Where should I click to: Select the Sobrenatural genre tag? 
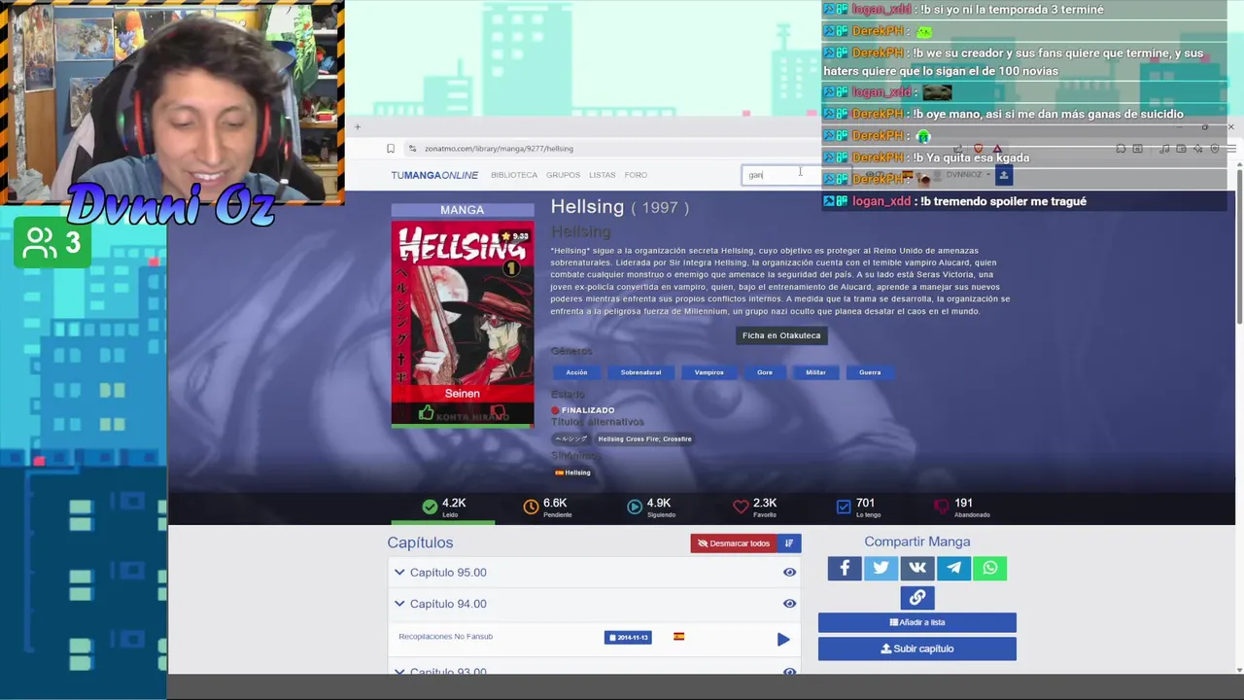[x=640, y=372]
